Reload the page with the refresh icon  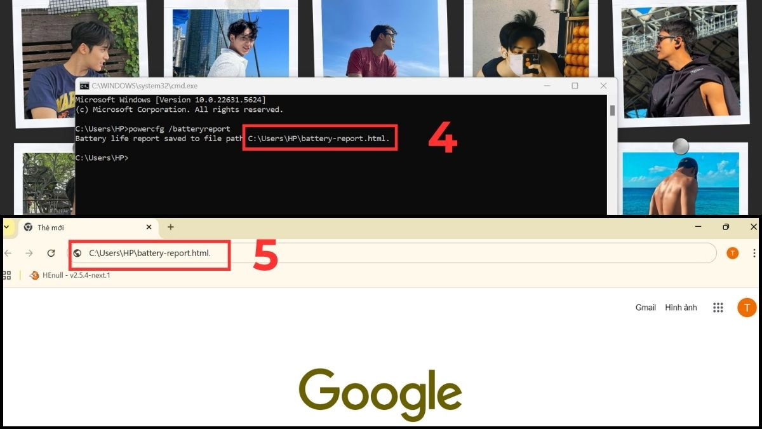pos(51,253)
